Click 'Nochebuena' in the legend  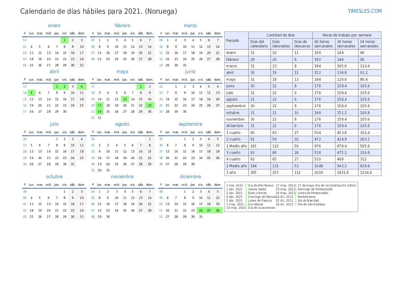[x=306, y=197]
